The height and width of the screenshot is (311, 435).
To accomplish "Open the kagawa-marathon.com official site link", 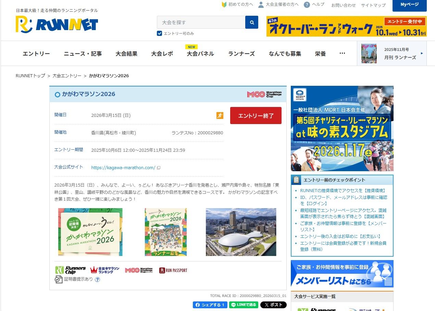I will [x=123, y=167].
